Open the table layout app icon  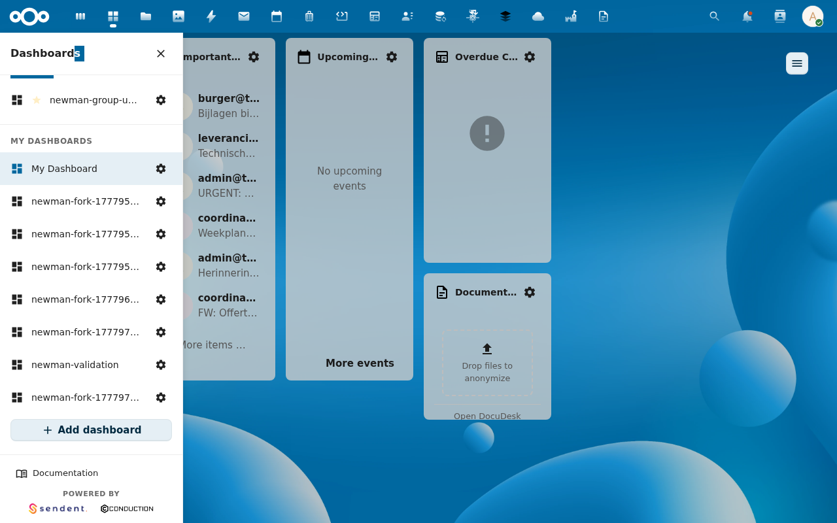tap(375, 16)
